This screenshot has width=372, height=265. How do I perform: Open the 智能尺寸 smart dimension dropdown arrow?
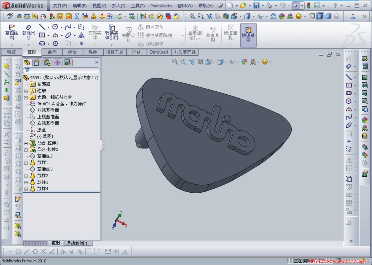pyautogui.click(x=28, y=45)
